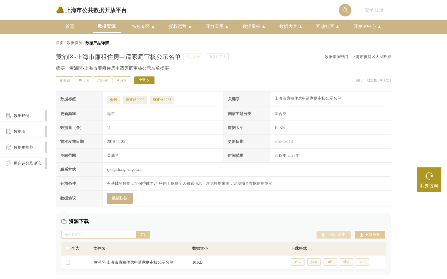Viewport: 447px width, 279px height.
Task: Tick the checkbox for 黄浦区 file row
Action: (68, 263)
